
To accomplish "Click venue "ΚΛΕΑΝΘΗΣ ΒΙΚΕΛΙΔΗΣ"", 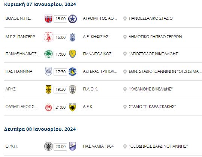I will (x=151, y=89).
